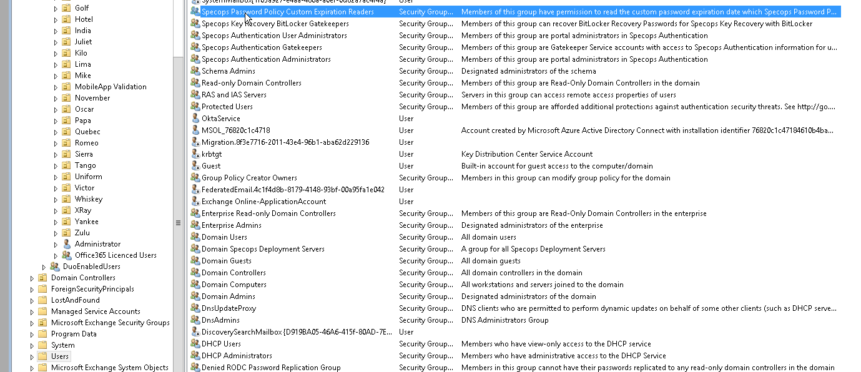The width and height of the screenshot is (861, 372).
Task: Select the Users container in tree
Action: coord(60,356)
